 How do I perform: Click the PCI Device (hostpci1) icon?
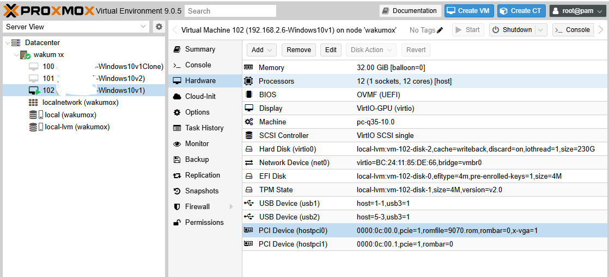coord(248,244)
